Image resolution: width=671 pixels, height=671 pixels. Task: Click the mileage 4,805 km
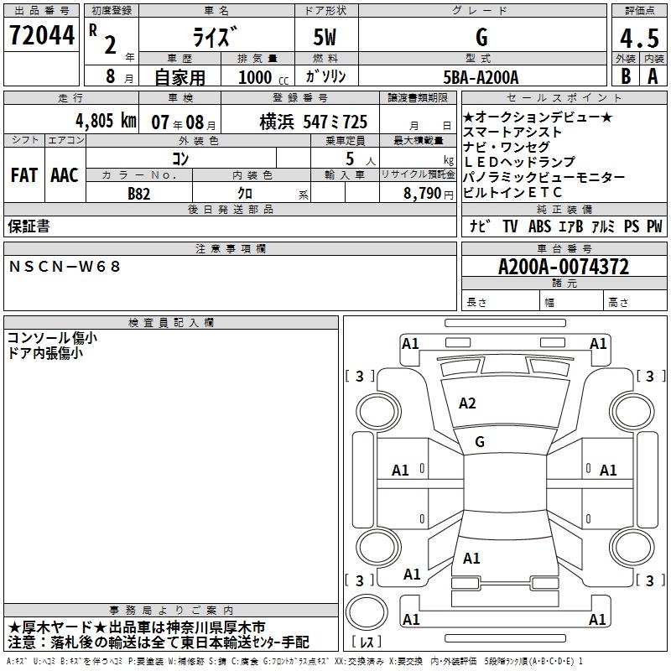(107, 121)
